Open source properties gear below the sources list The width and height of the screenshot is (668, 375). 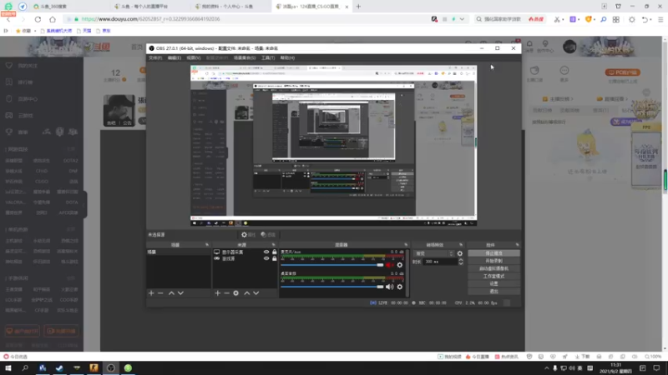coord(236,293)
